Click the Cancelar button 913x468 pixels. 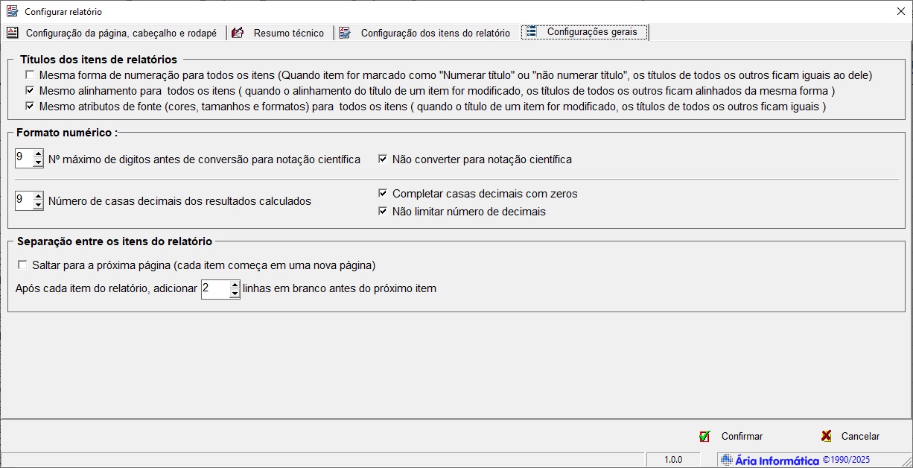850,437
